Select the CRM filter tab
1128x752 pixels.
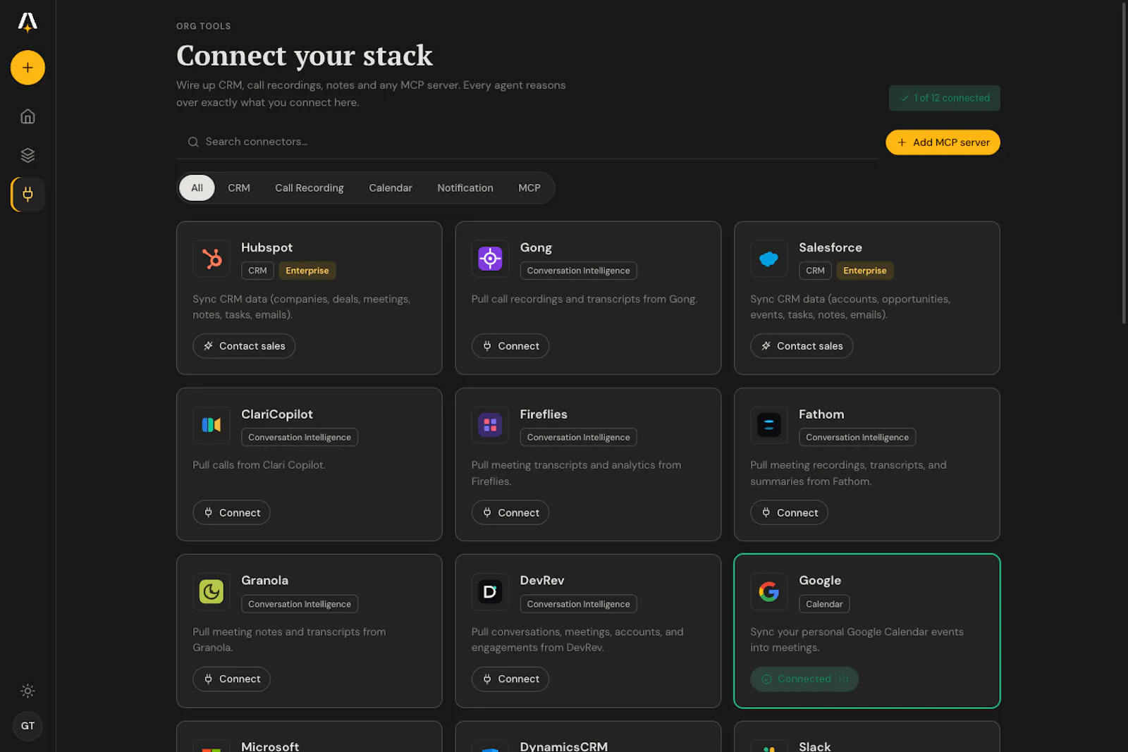[239, 188]
